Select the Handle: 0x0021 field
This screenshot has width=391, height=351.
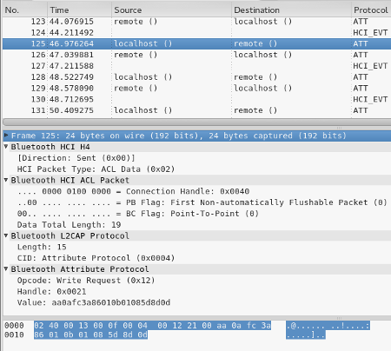pyautogui.click(x=51, y=291)
